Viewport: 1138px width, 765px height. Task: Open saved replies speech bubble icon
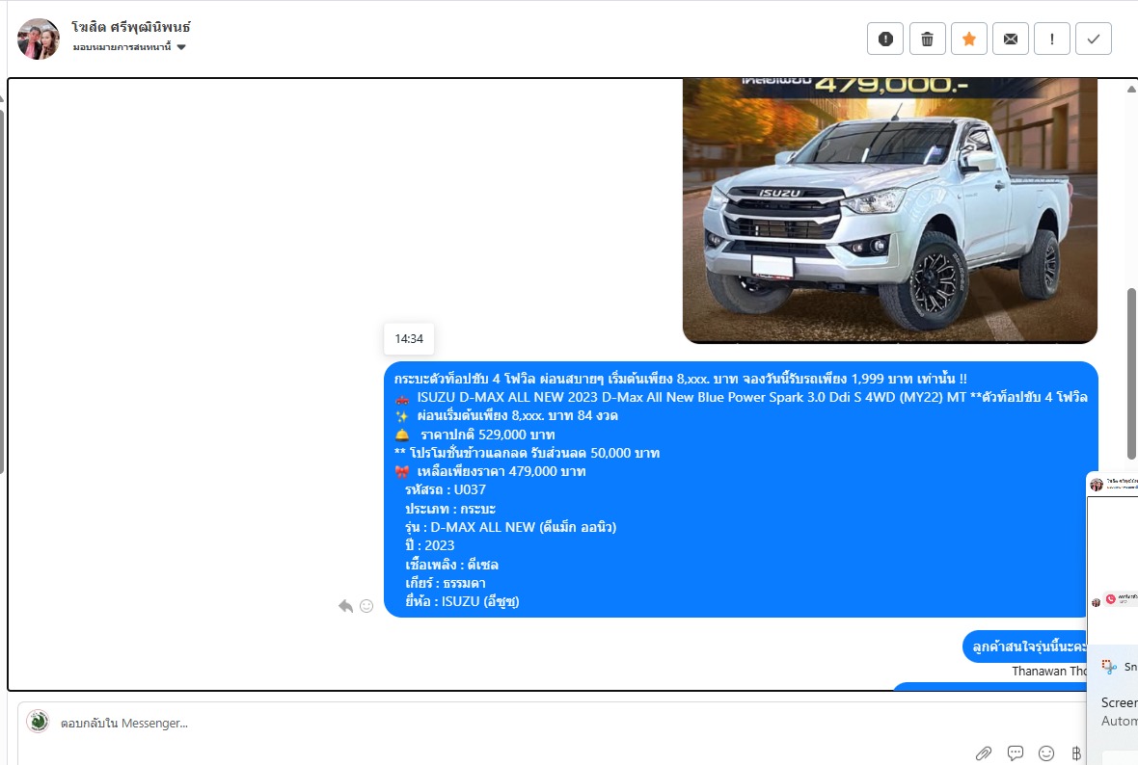point(1015,753)
